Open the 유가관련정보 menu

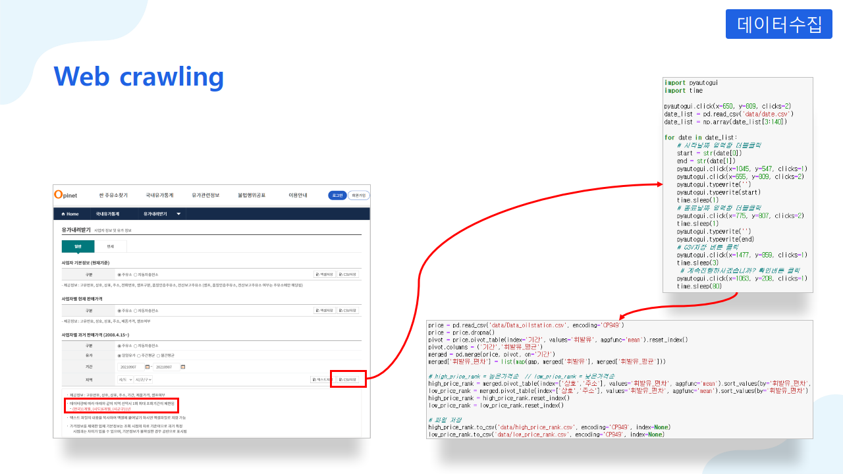click(x=205, y=196)
